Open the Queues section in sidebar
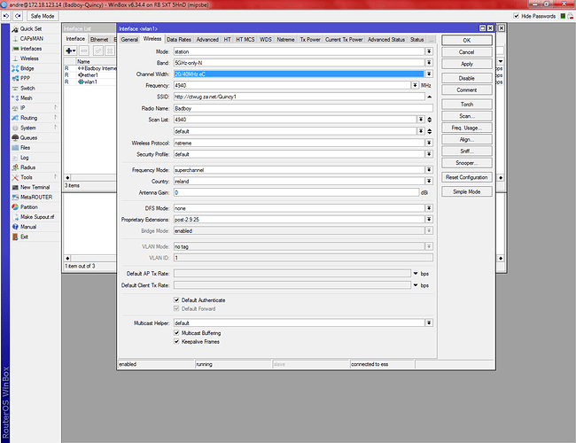Viewport: 576px width, 443px height. pyautogui.click(x=28, y=137)
